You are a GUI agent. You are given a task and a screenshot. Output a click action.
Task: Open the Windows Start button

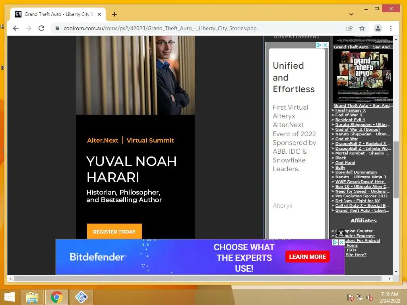pyautogui.click(x=10, y=297)
